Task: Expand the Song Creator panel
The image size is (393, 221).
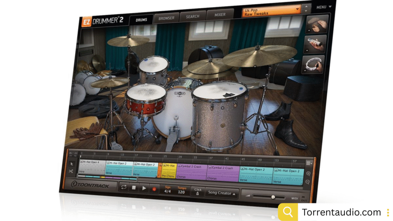Action: point(222,193)
